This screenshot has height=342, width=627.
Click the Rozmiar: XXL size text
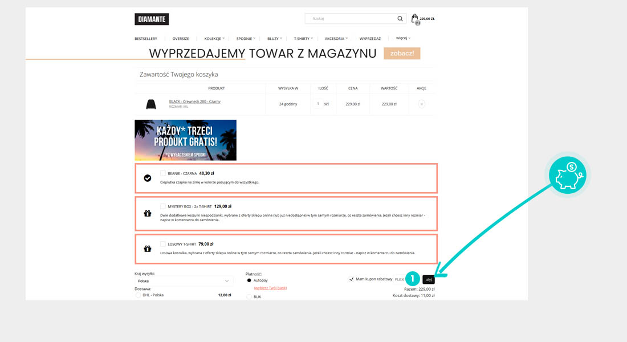coord(178,107)
